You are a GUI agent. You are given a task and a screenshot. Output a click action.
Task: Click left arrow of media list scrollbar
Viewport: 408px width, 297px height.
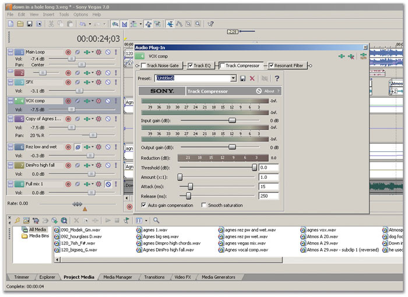tap(57, 260)
